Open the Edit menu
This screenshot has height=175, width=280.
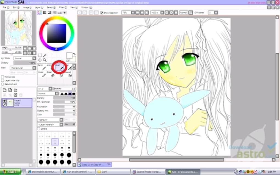(16, 7)
